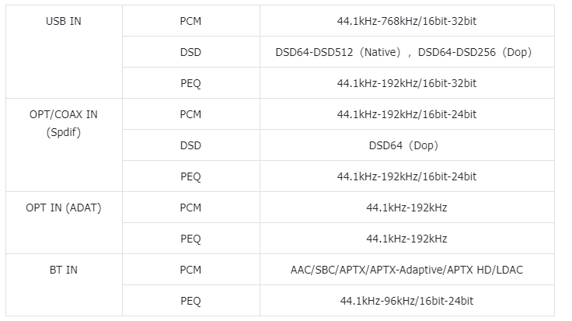Click the OPT/COAX IN (Spdif) label

click(x=64, y=123)
